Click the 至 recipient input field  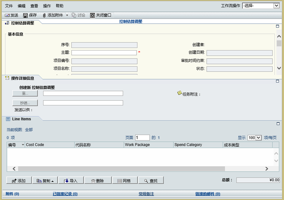coord(83,94)
